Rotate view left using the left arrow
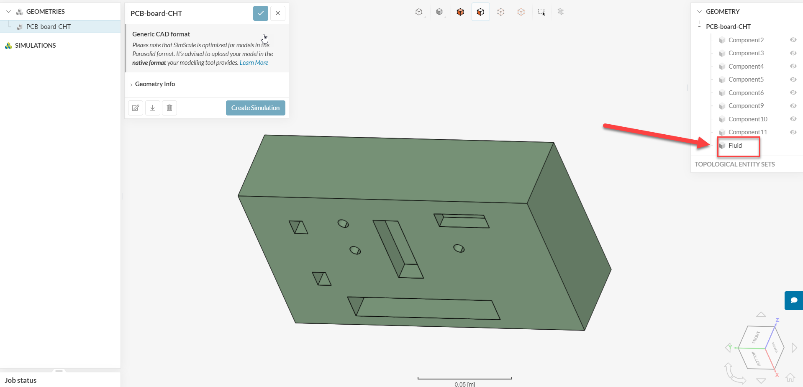 (728, 347)
